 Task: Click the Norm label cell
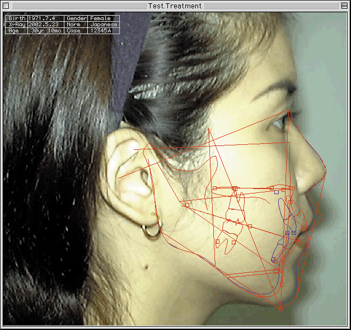(76, 25)
